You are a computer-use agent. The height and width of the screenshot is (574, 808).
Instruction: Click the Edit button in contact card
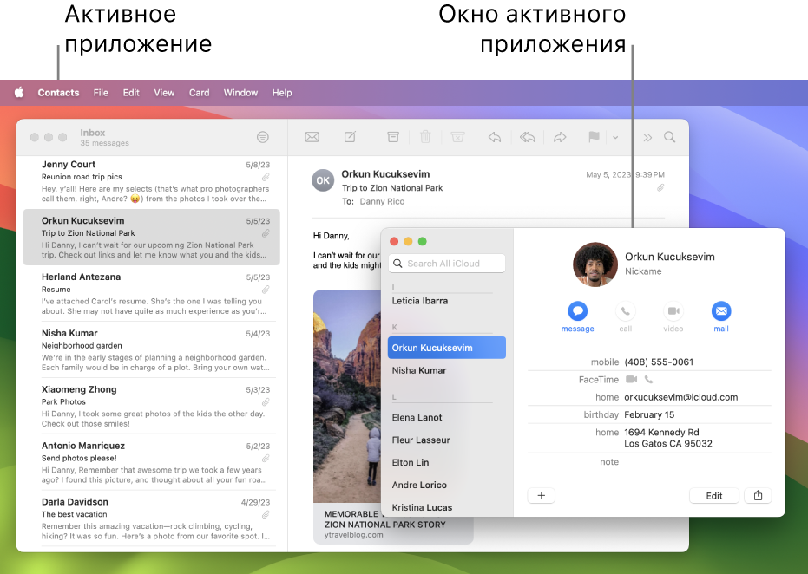pyautogui.click(x=713, y=496)
